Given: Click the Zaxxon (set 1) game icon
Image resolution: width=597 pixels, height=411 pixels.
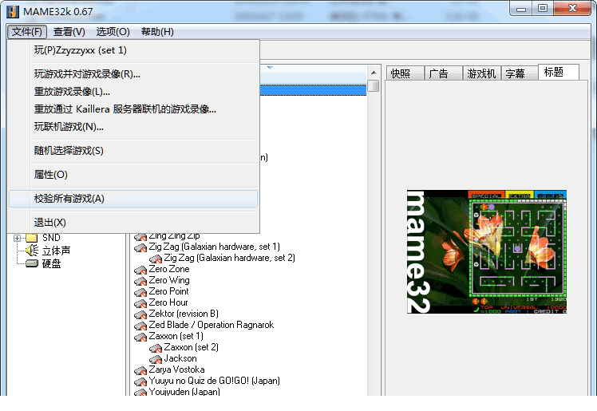Looking at the screenshot, I should click(x=140, y=337).
